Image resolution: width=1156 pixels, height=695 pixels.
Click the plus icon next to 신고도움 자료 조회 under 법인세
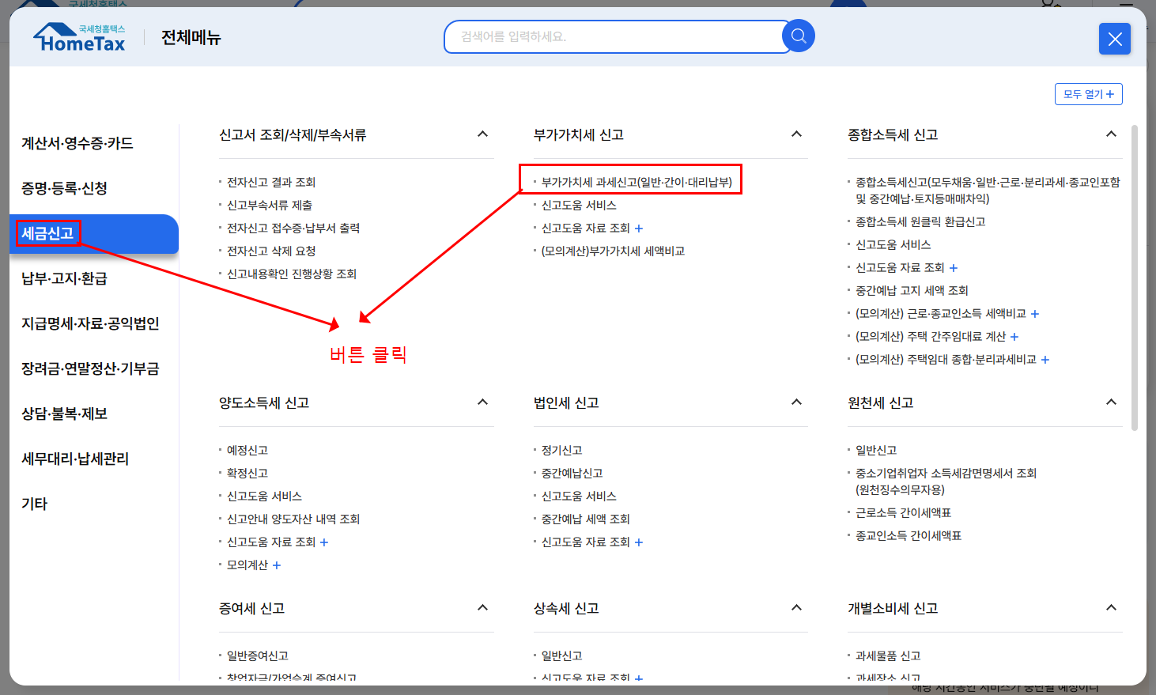pyautogui.click(x=639, y=542)
